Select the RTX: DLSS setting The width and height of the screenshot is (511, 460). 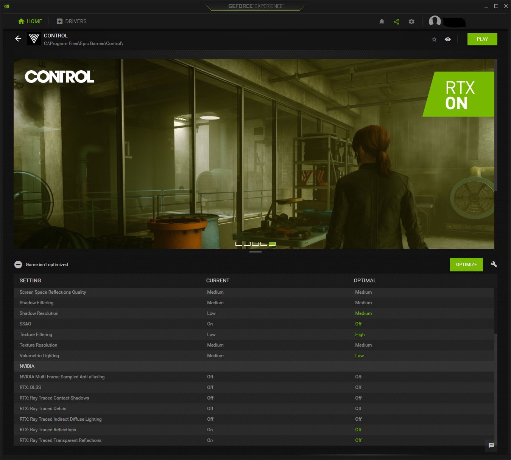(254, 387)
